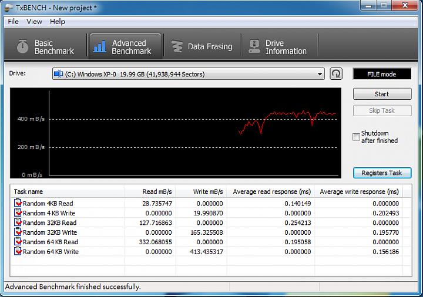
Task: Select the Random 64 KB Write row name
Action: click(x=51, y=252)
